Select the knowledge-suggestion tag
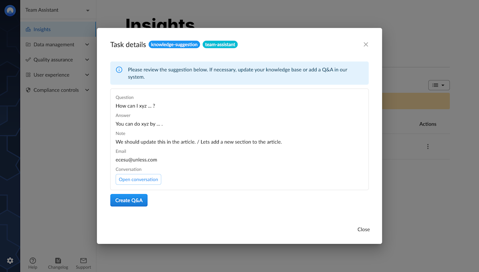479x272 pixels. [174, 44]
